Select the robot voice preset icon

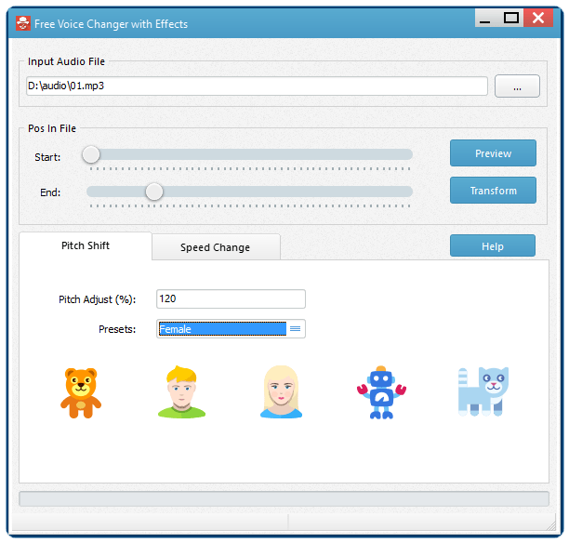(x=381, y=392)
